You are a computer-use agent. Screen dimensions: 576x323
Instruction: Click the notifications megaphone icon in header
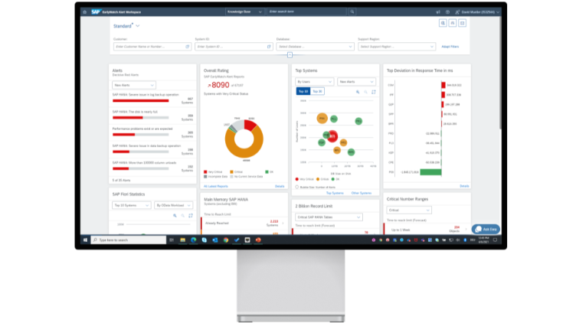click(x=437, y=12)
